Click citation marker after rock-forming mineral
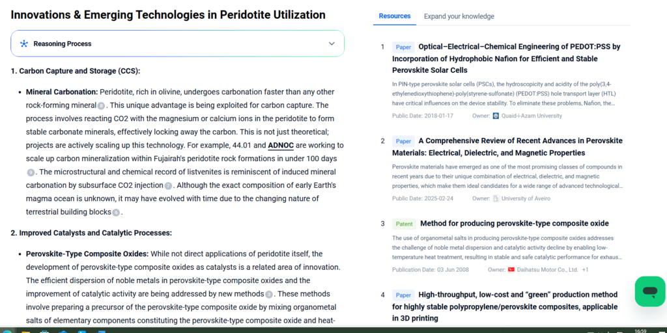This screenshot has height=333, width=667. pyautogui.click(x=101, y=105)
